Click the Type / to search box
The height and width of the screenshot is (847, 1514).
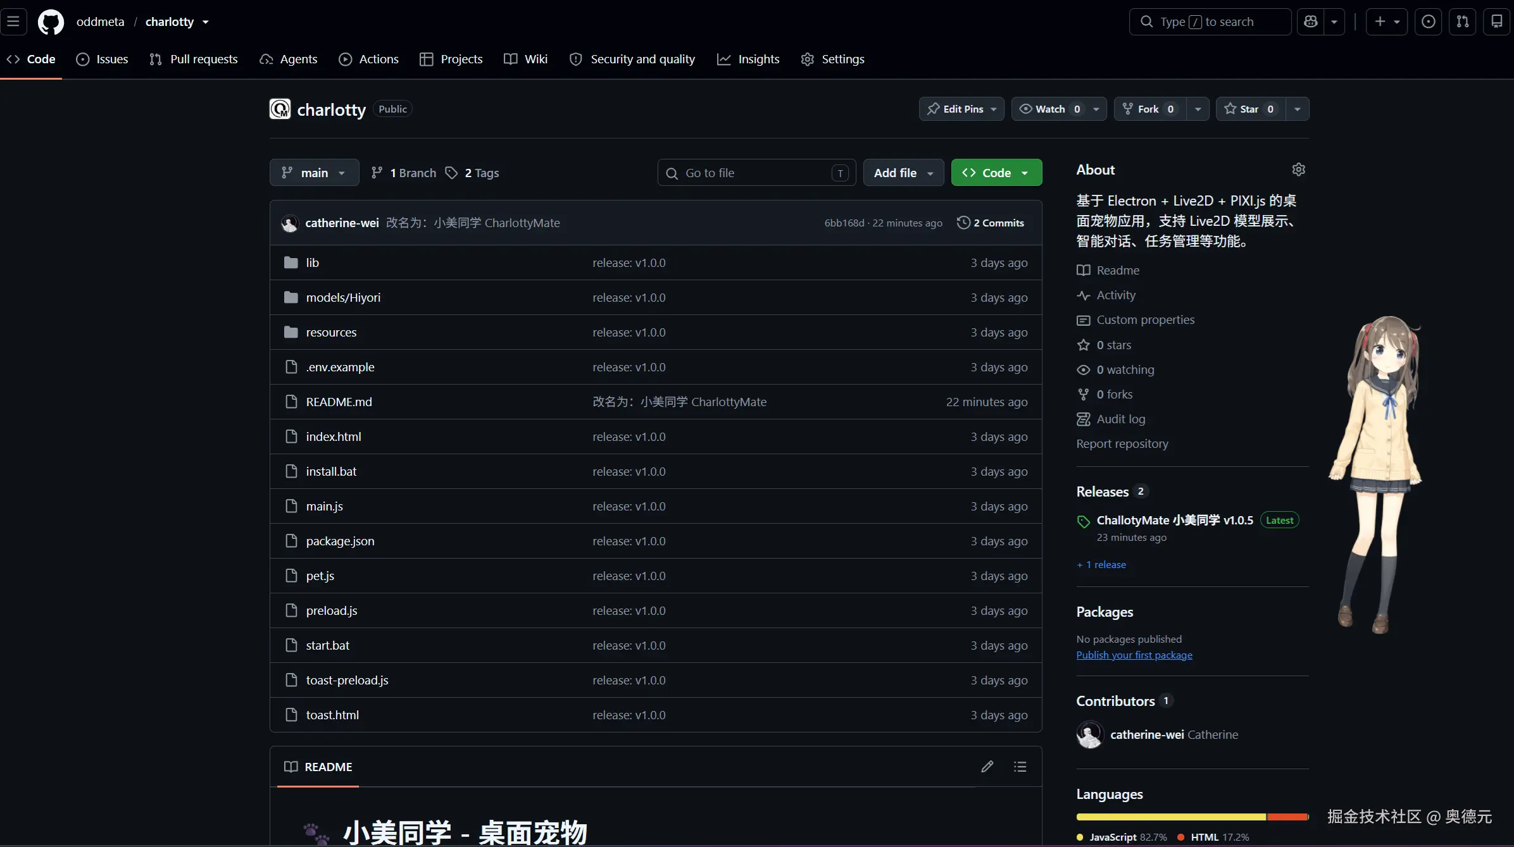1210,22
